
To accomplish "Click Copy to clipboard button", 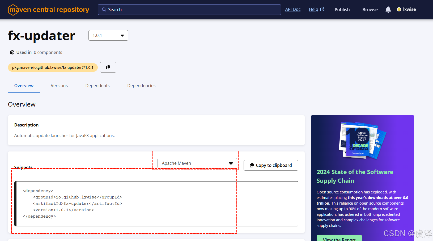I will (271, 165).
